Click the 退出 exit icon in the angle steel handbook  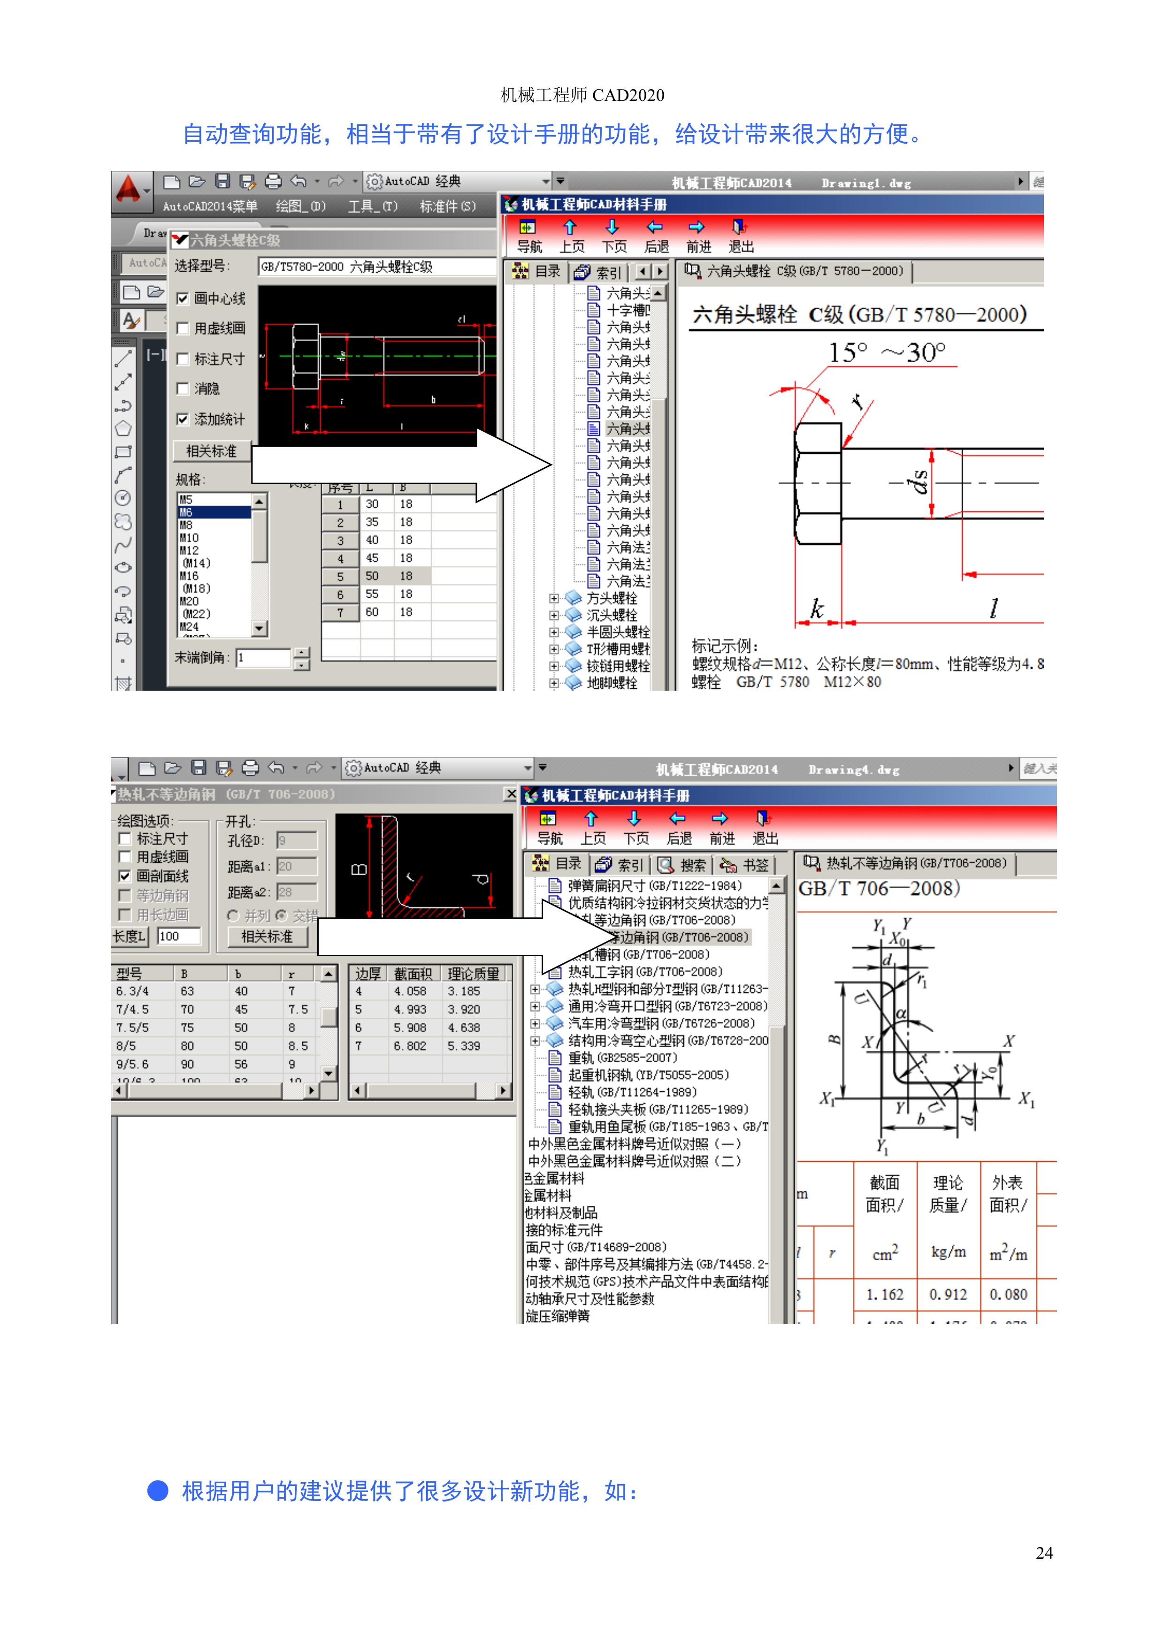[763, 819]
